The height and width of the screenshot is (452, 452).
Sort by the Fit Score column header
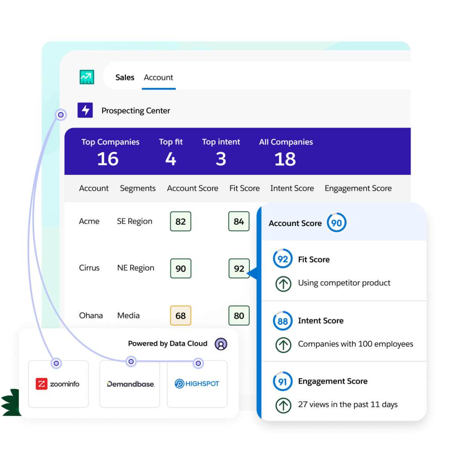click(x=245, y=188)
